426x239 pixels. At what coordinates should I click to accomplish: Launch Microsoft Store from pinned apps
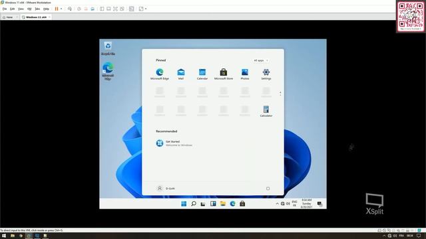(224, 74)
